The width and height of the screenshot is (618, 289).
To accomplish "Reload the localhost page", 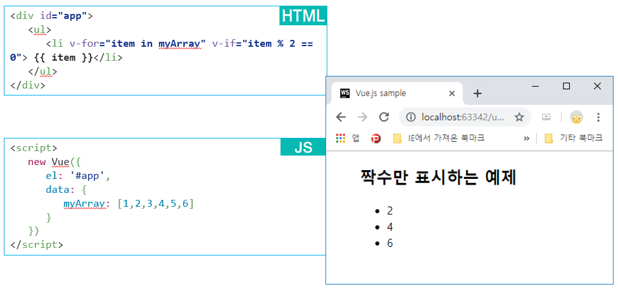I will click(384, 117).
